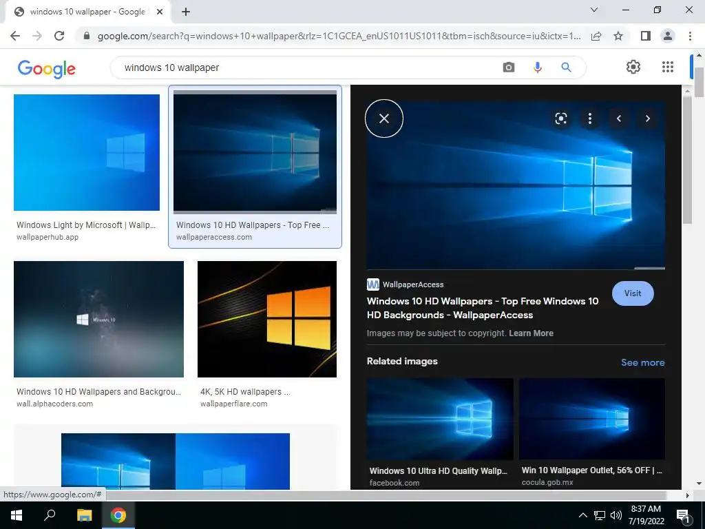The width and height of the screenshot is (705, 529).
Task: Open File Explorer from taskbar
Action: click(x=84, y=515)
